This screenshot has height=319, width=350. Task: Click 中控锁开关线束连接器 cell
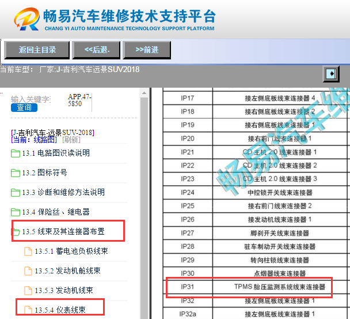pos(280,193)
